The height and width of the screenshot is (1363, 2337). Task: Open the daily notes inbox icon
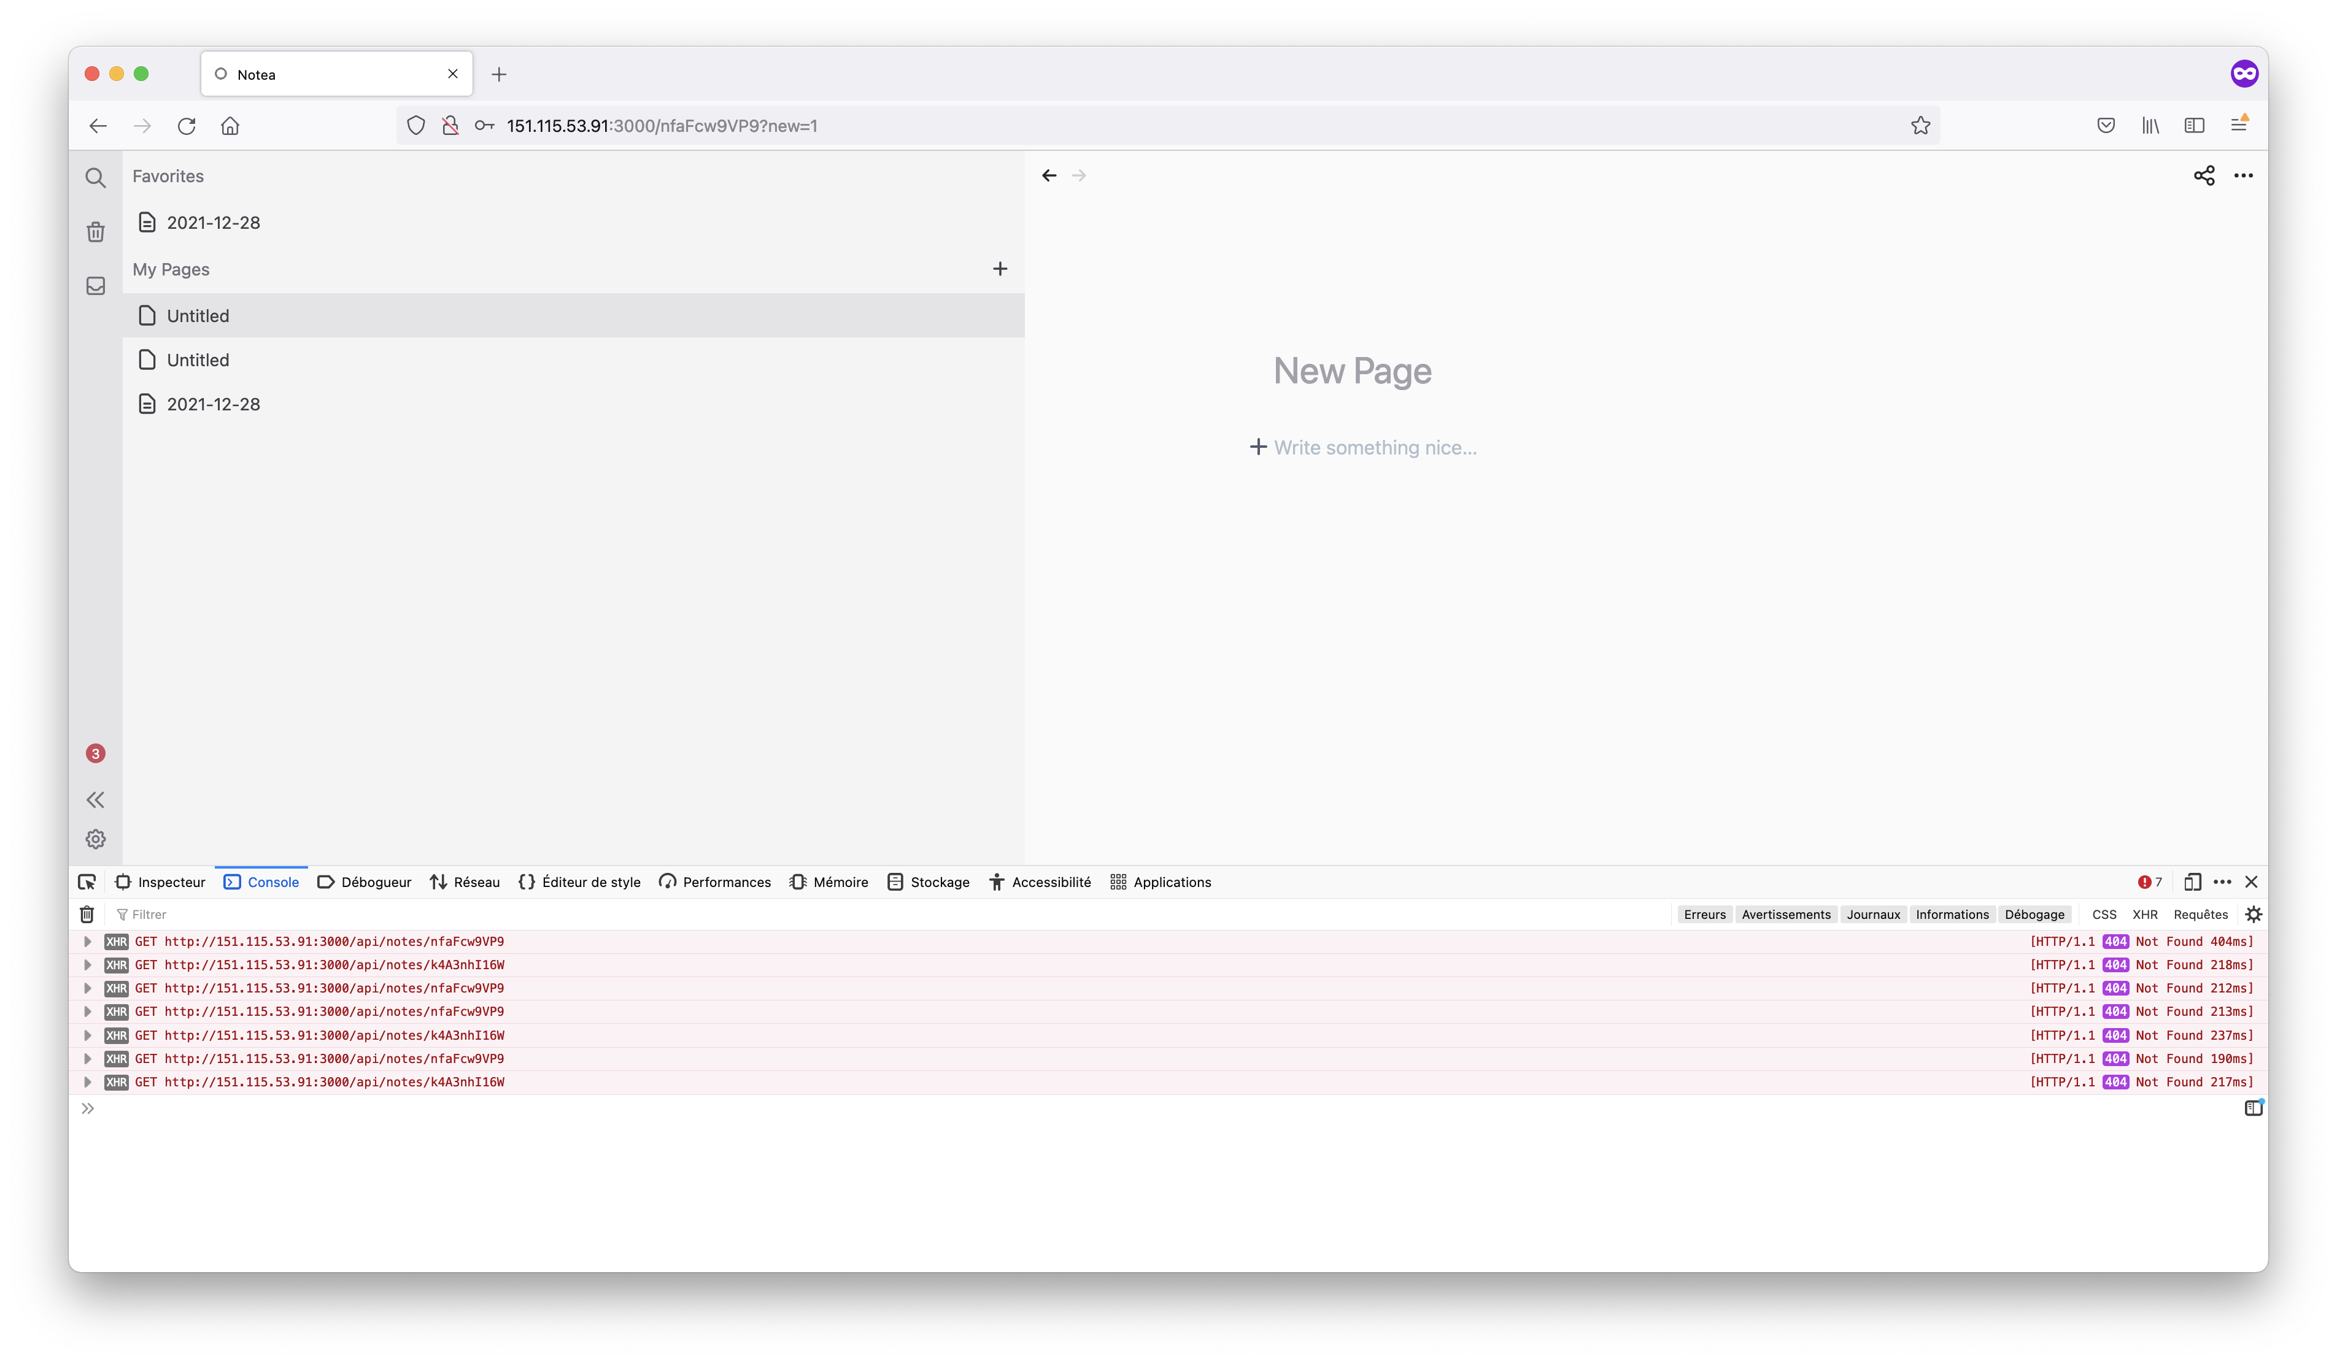point(96,286)
